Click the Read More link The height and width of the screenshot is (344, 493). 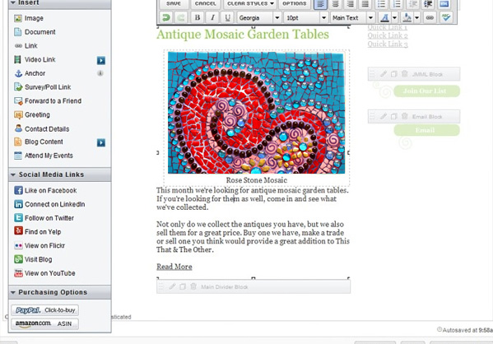pyautogui.click(x=174, y=267)
